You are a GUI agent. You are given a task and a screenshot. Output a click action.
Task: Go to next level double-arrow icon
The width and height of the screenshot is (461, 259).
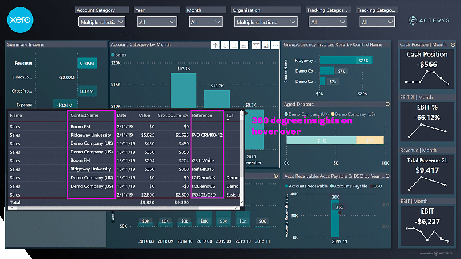234,45
